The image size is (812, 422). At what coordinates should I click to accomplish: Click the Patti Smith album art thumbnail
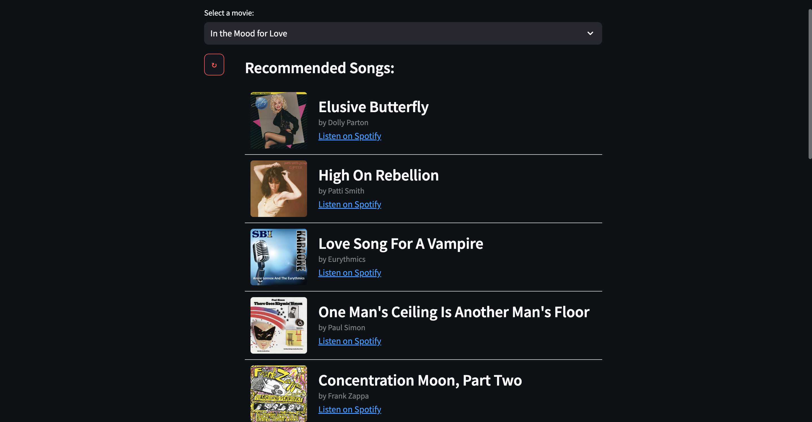click(278, 188)
